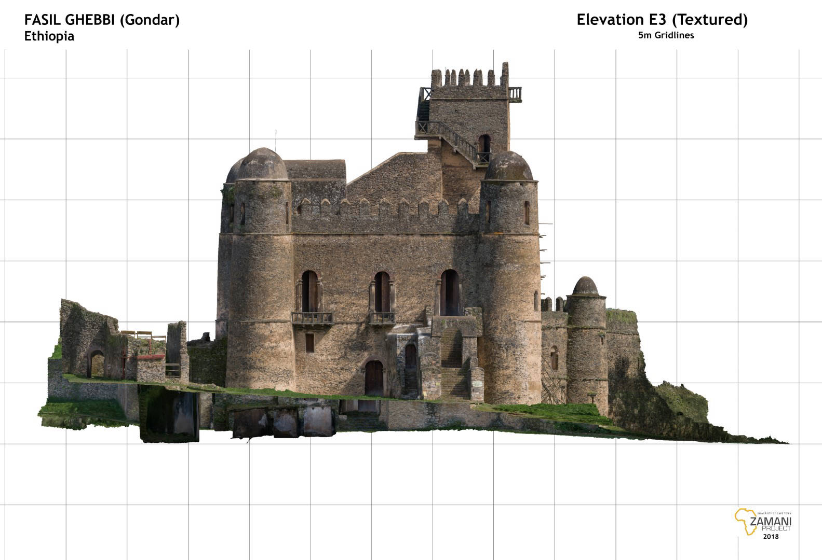
Task: Click the middle arched window with balcony
Action: pos(382,293)
